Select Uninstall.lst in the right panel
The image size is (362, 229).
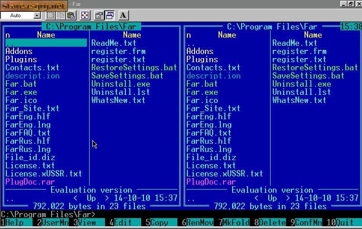[x=302, y=92]
